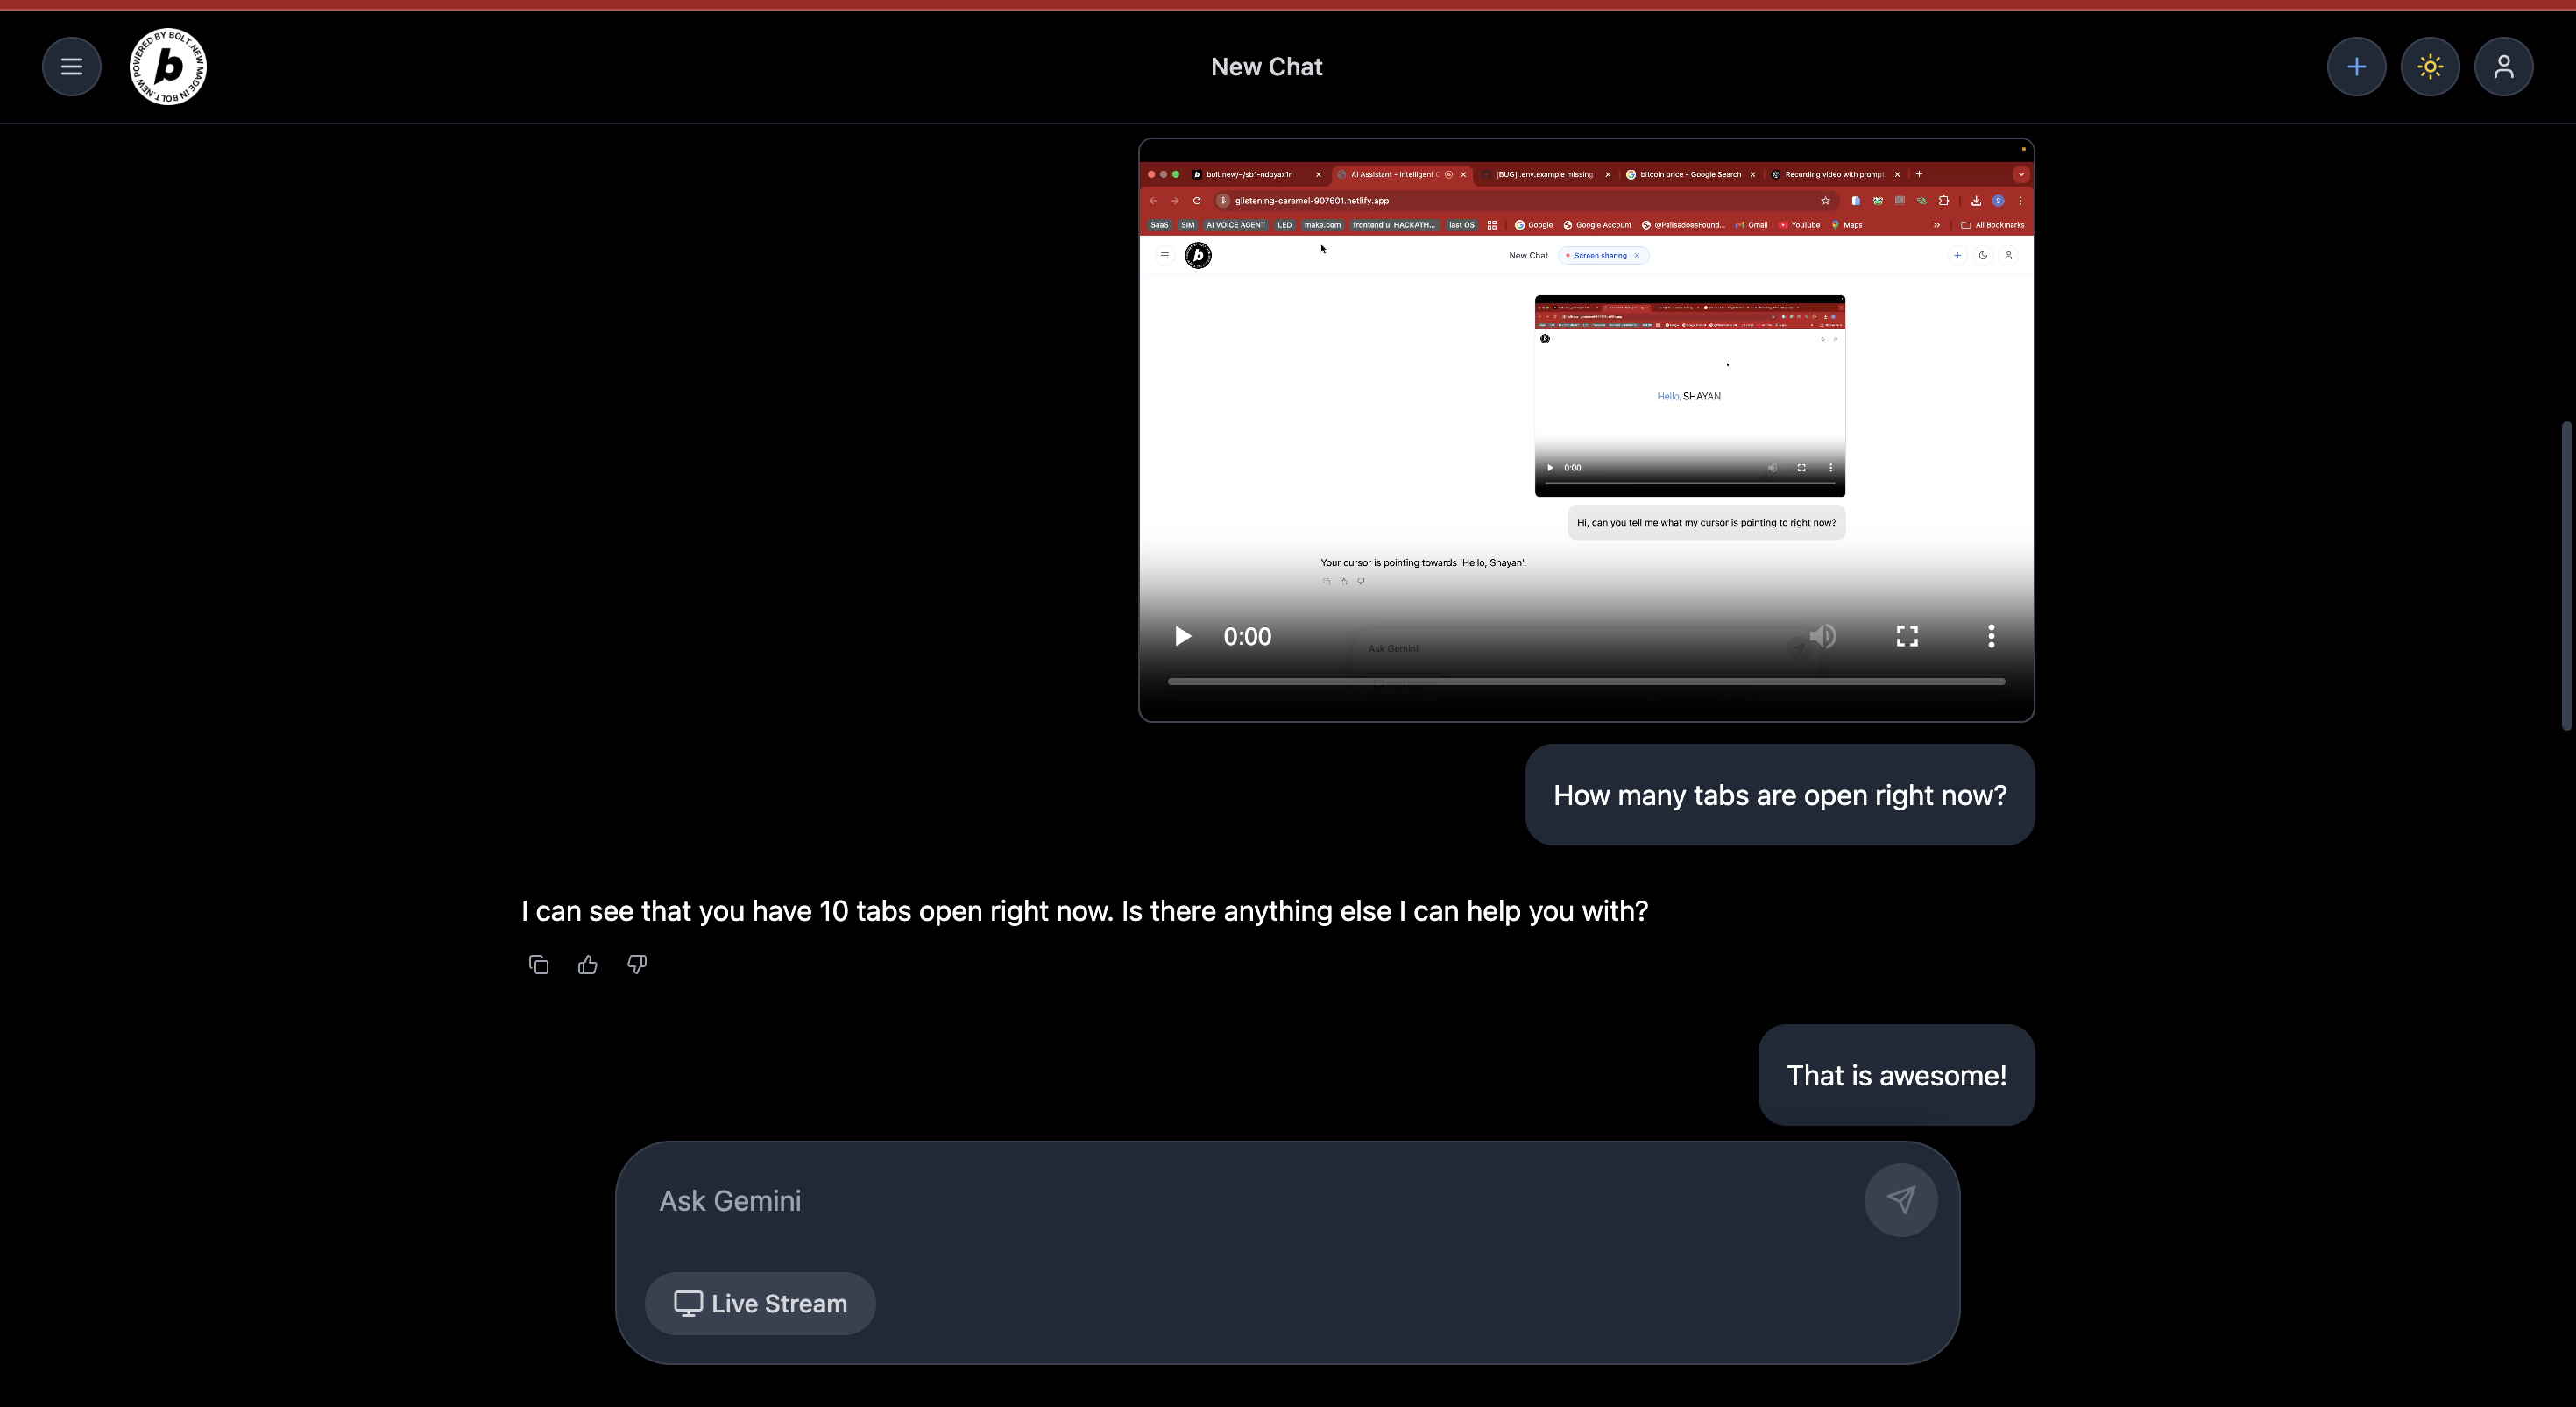2576x1407 pixels.
Task: Open the user profile icon
Action: pyautogui.click(x=2503, y=67)
